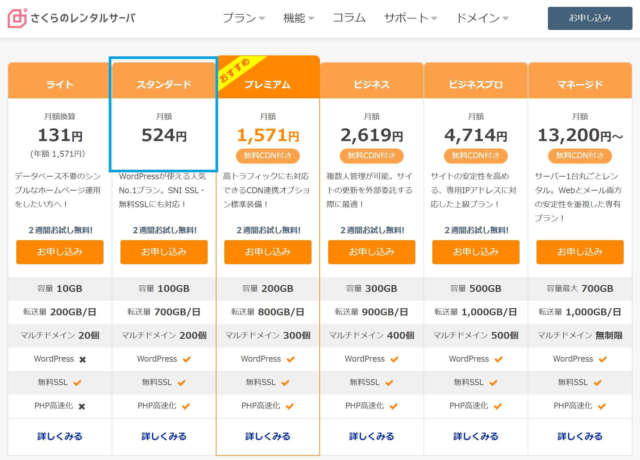The width and height of the screenshot is (640, 460).
Task: Expand the 機能 dropdown arrow
Action: [311, 19]
